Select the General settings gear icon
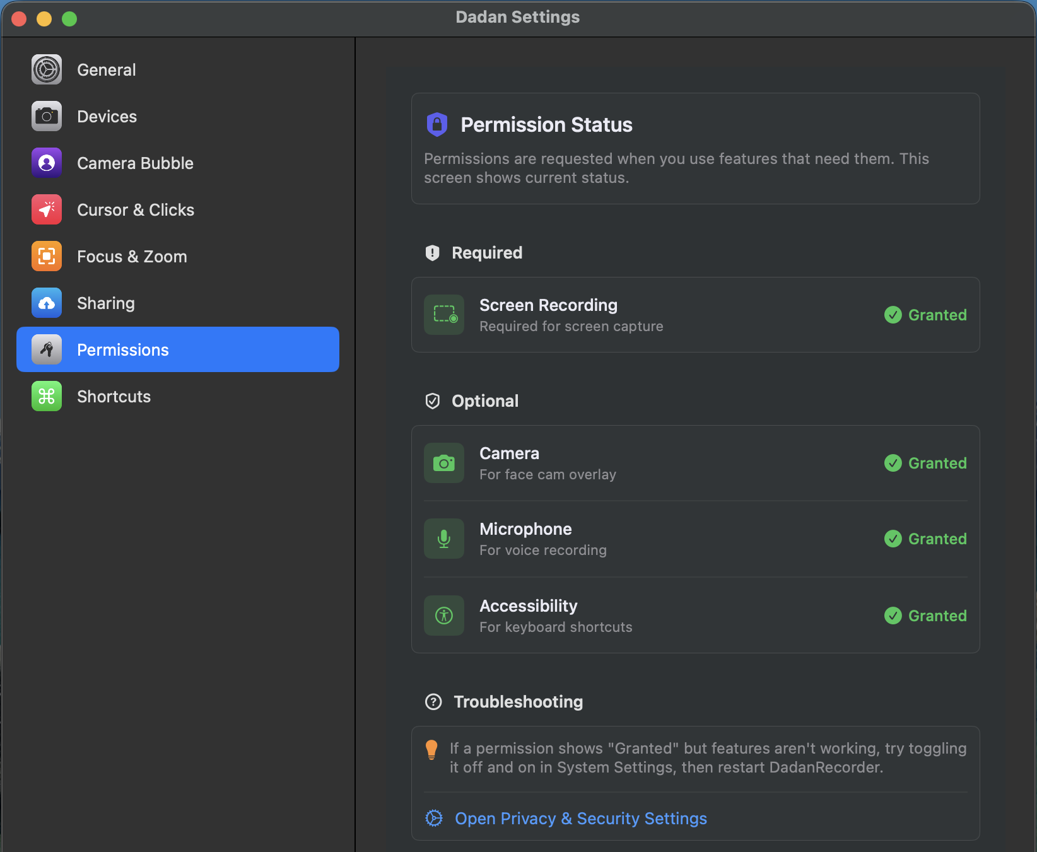The width and height of the screenshot is (1037, 852). click(x=46, y=69)
